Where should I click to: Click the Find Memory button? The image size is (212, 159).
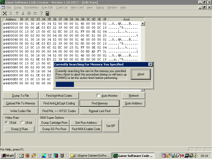[x=100, y=103]
